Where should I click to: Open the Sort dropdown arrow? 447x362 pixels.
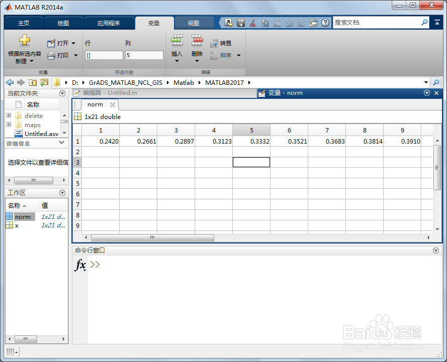click(x=239, y=55)
